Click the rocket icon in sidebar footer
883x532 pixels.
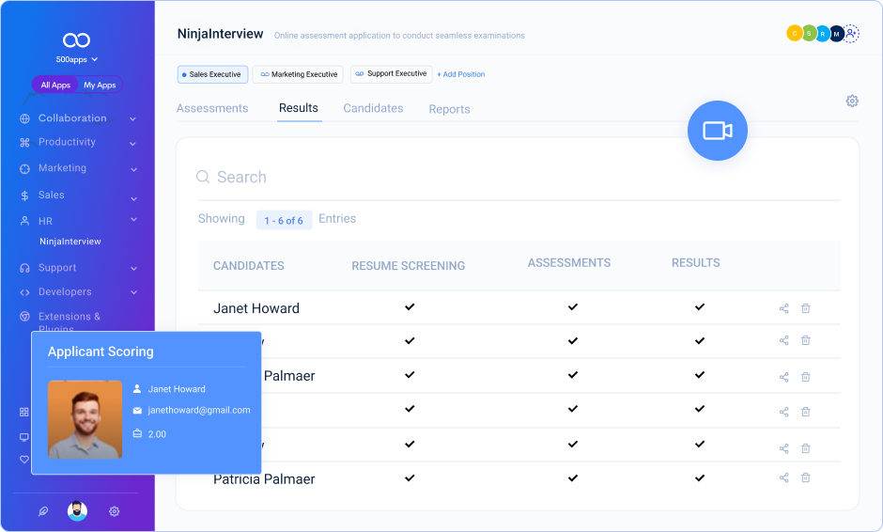[42, 511]
